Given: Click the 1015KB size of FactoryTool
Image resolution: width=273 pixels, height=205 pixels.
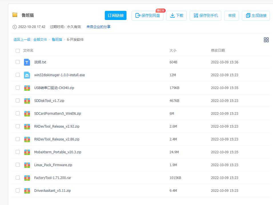Looking at the screenshot, I should point(175,178).
